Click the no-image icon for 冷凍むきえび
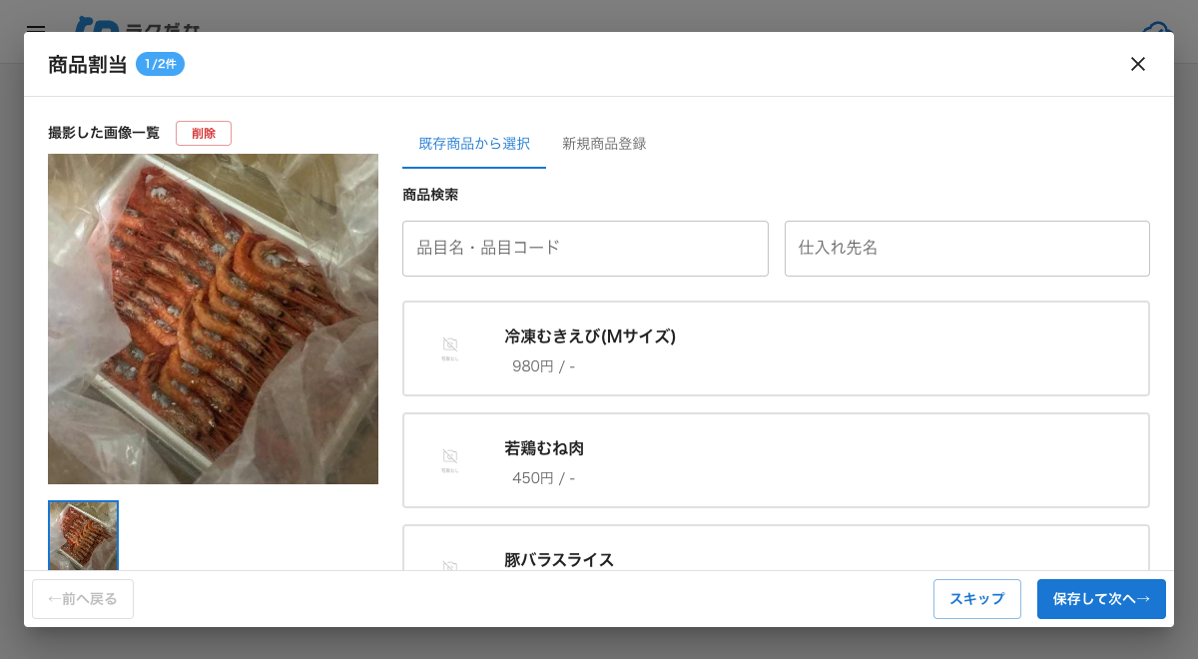Screen dimensions: 1198x659 450,348
